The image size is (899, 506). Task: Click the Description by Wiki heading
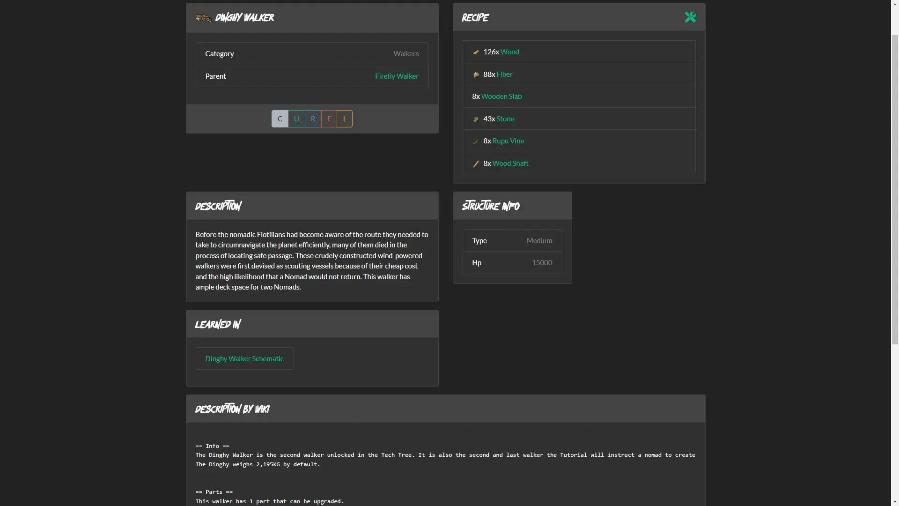point(232,409)
